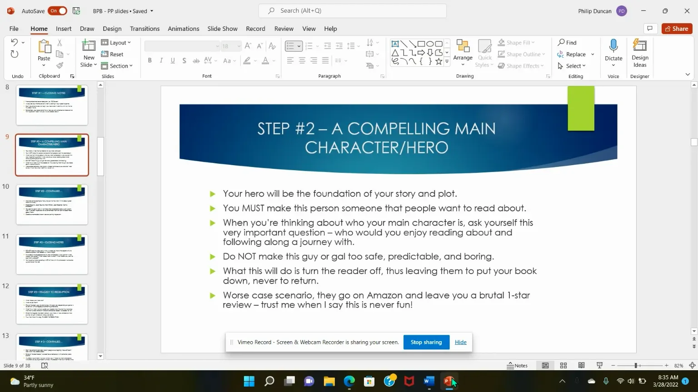698x392 pixels.
Task: Toggle Underline formatting
Action: (173, 60)
